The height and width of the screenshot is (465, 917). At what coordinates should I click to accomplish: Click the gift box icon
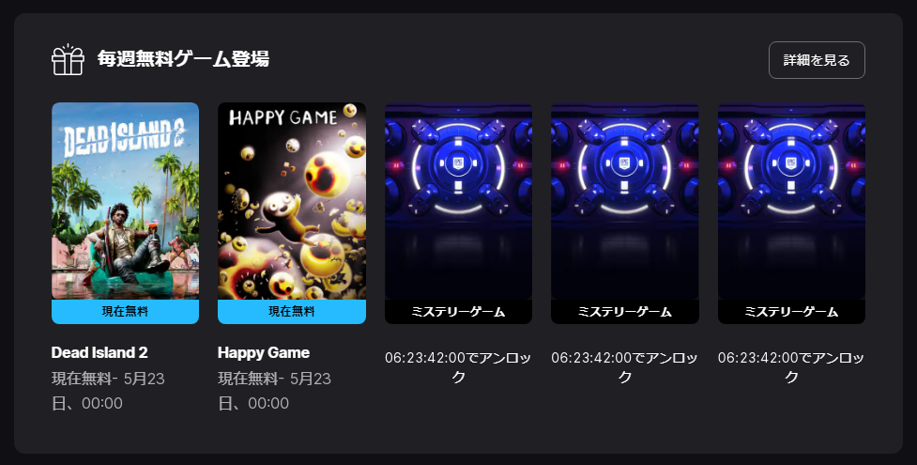pos(68,59)
